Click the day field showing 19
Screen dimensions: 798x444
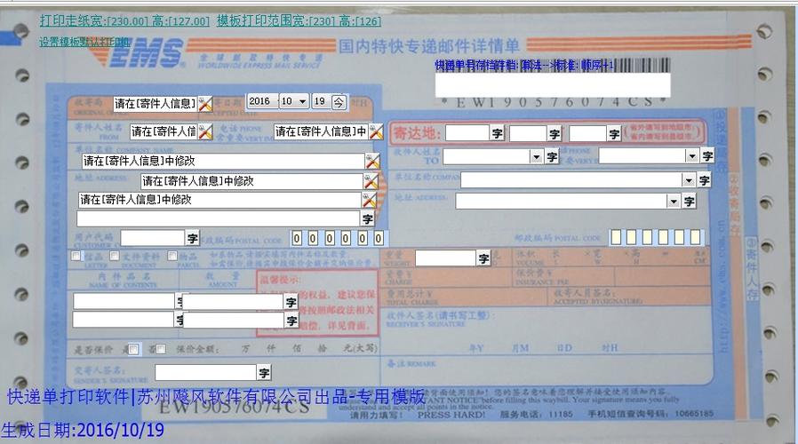tap(320, 101)
